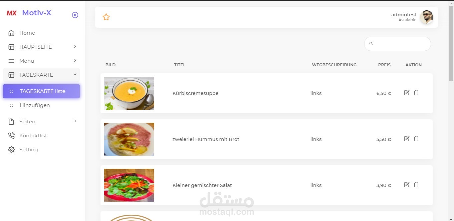Delete Kleiner gemischter Salat item

pos(416,185)
